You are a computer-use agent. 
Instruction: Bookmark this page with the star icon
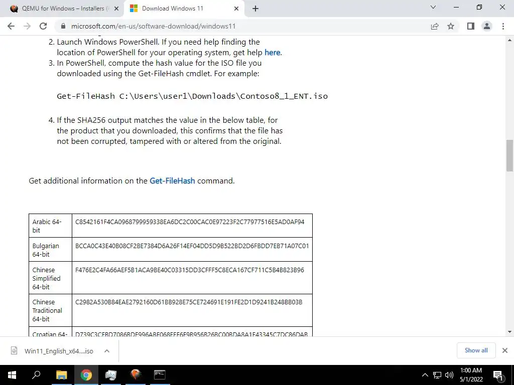point(451,26)
